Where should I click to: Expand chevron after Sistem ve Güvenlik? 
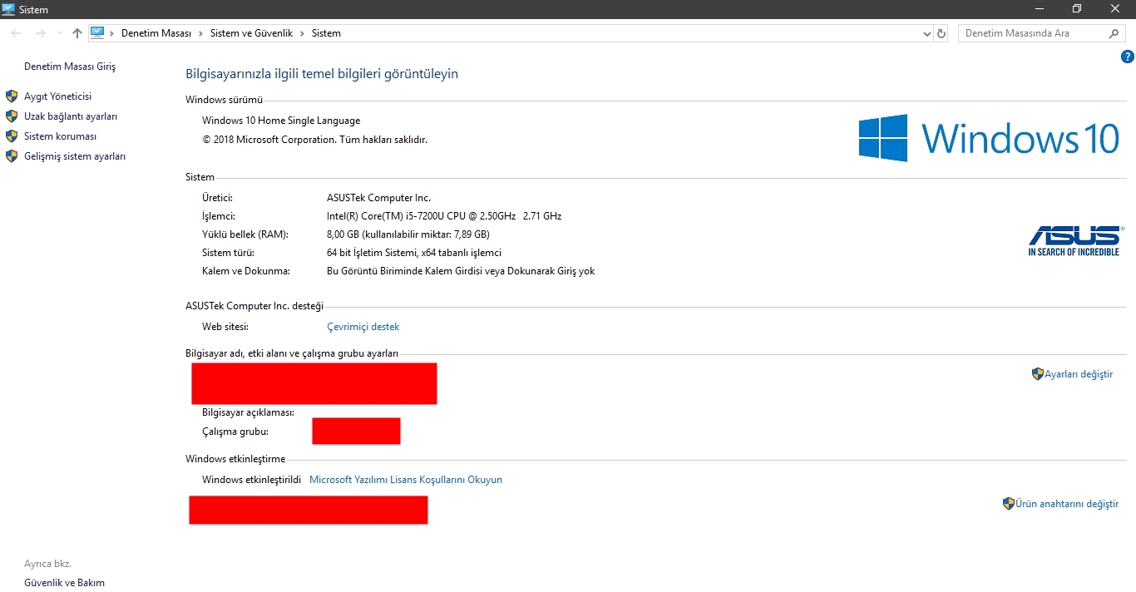(302, 33)
